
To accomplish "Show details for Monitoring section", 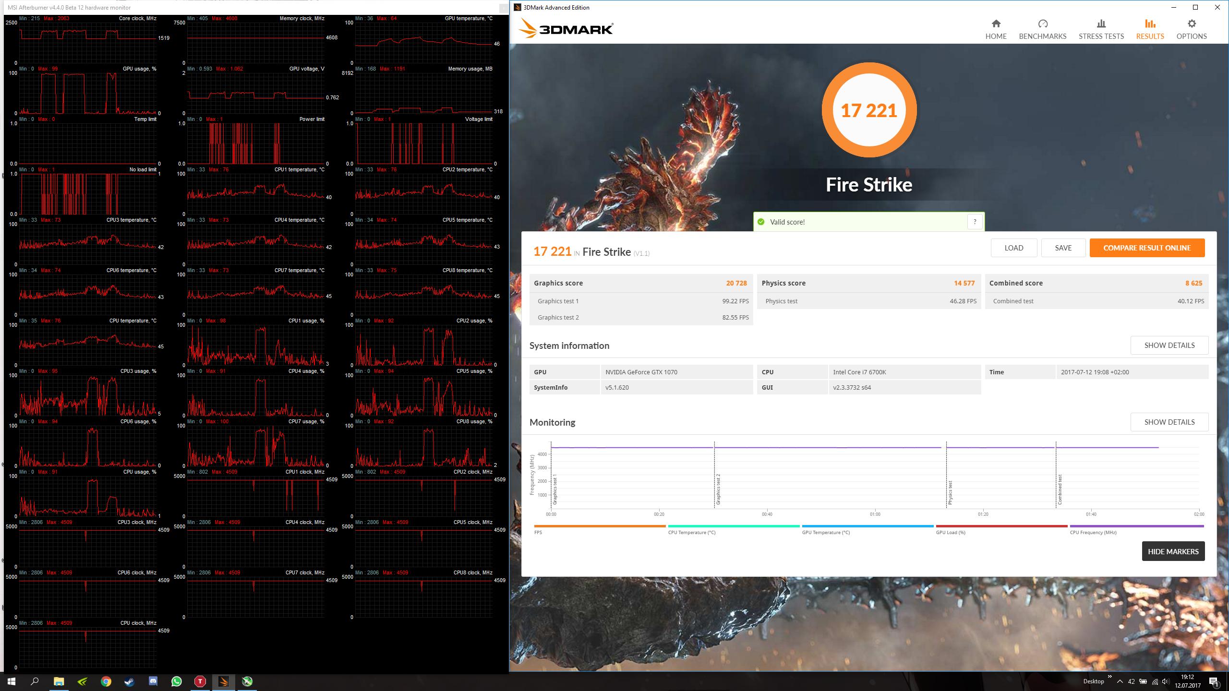I will [x=1169, y=422].
